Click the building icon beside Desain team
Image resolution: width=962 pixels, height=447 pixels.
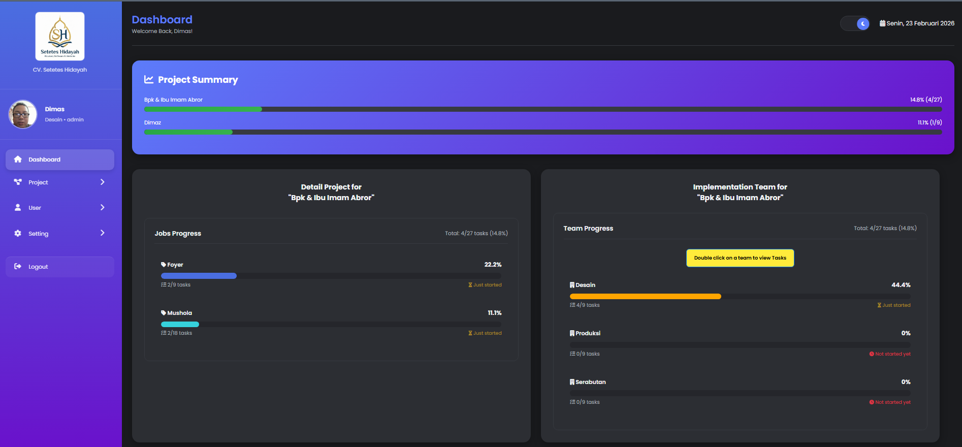pos(572,285)
